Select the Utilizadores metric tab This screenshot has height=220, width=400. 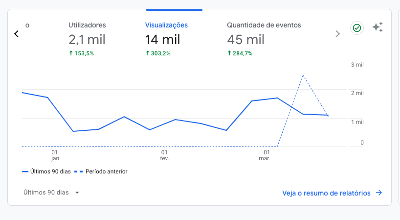point(87,25)
